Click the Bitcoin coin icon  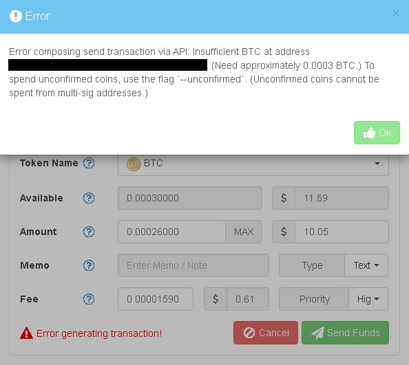(x=134, y=164)
